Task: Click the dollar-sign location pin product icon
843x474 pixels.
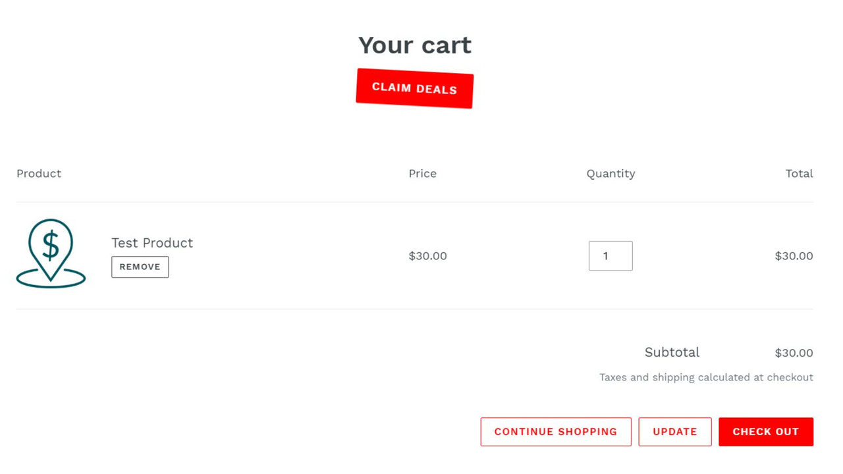Action: pos(51,252)
